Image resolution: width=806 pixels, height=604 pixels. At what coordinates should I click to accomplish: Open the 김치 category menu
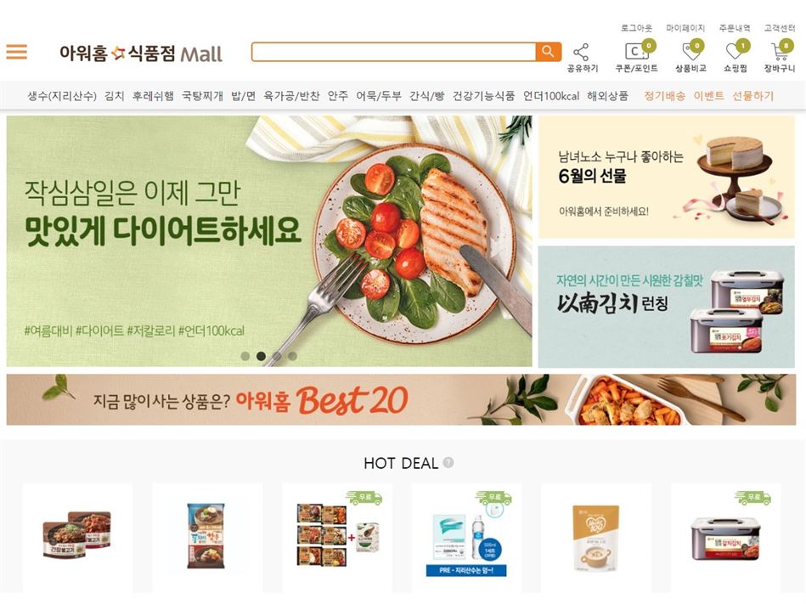[x=114, y=96]
